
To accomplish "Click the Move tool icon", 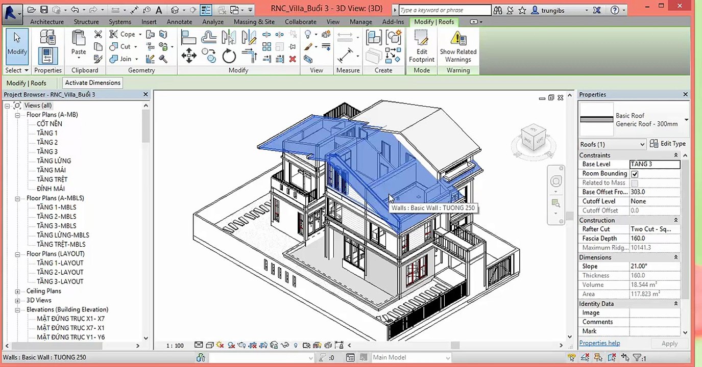I will (x=189, y=55).
